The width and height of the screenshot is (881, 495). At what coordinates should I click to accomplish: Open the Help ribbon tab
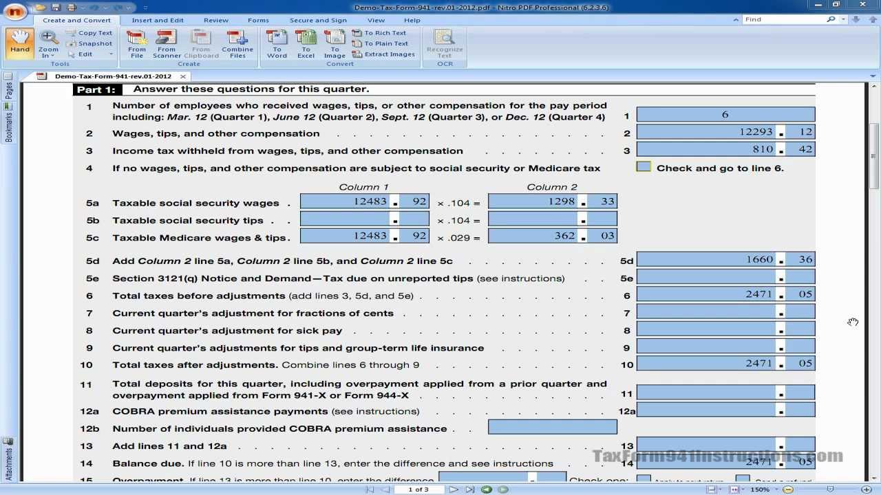click(x=412, y=20)
